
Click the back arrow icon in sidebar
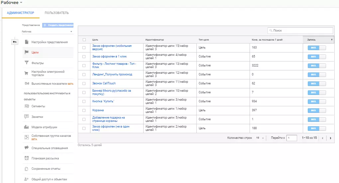tap(15, 42)
